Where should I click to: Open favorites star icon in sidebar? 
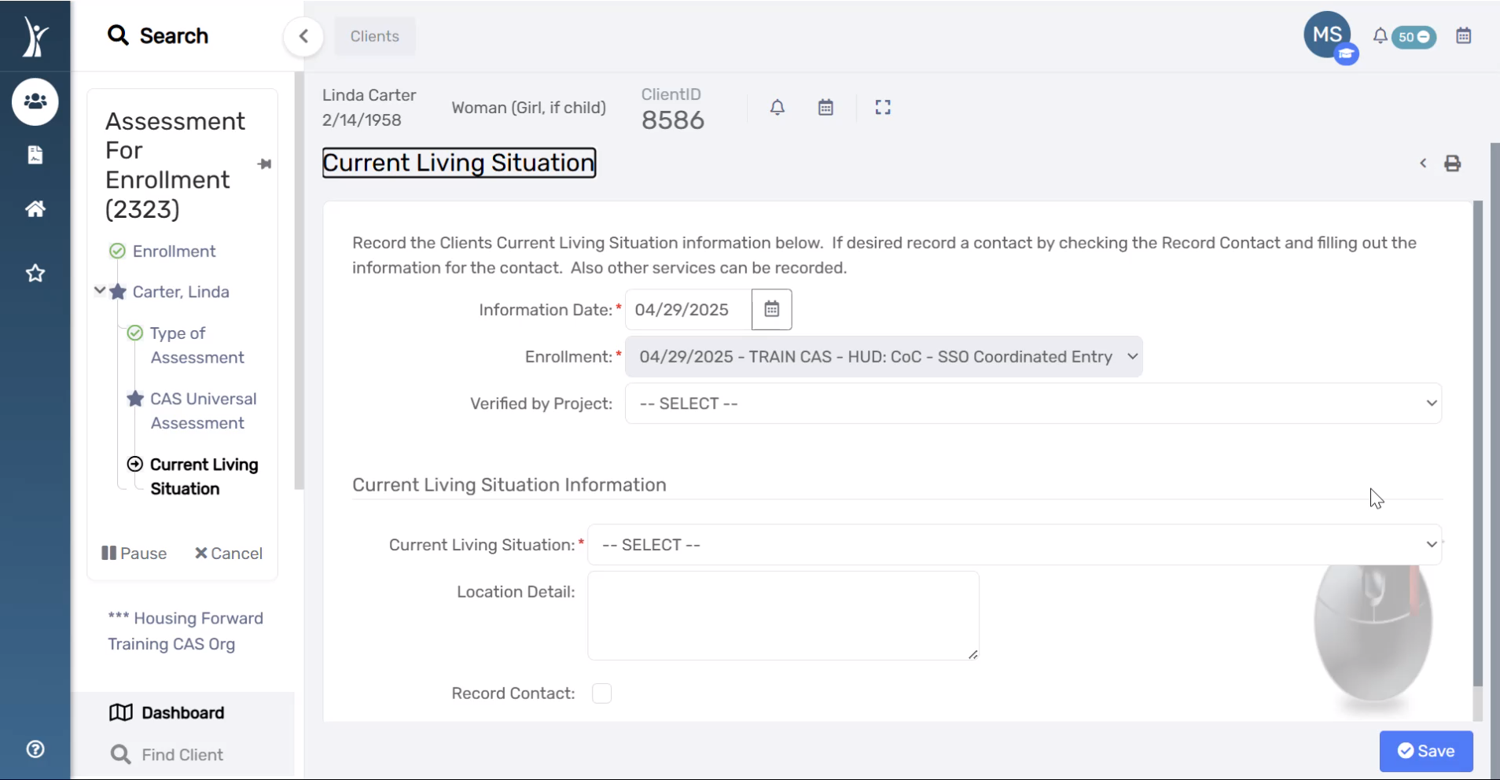(x=35, y=274)
